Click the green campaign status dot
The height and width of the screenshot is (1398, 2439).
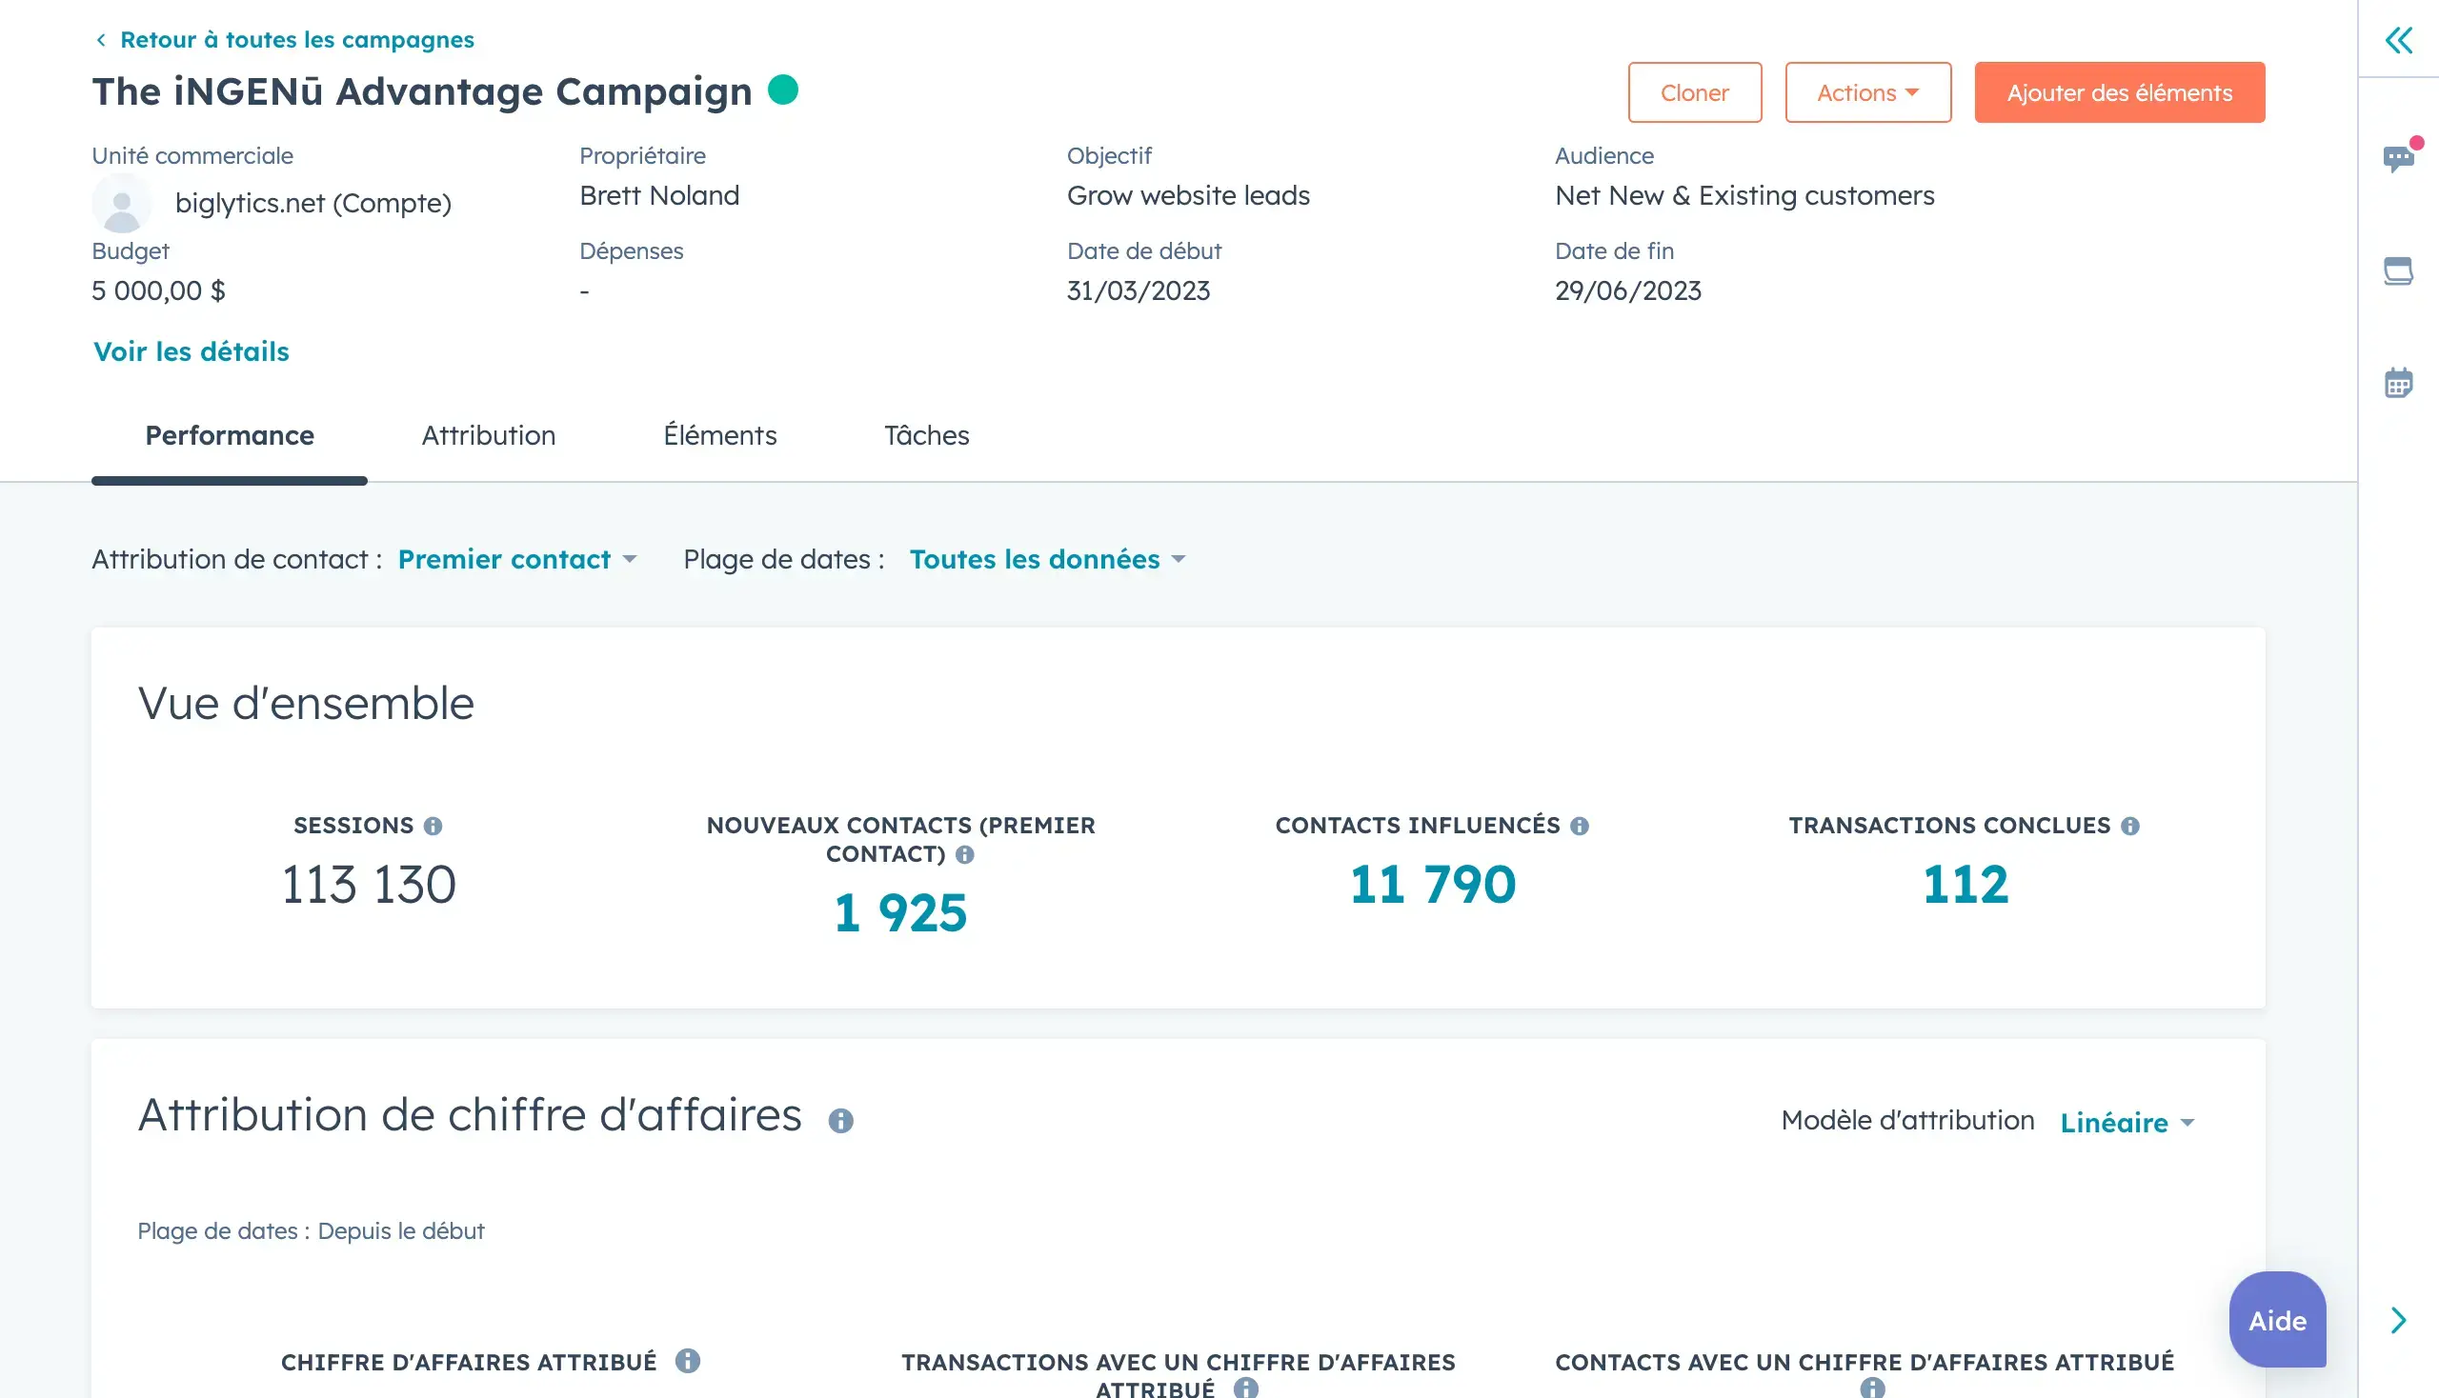[783, 90]
